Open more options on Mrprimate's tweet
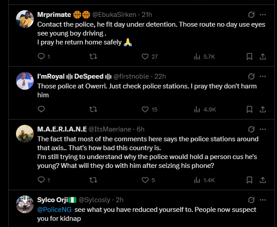Viewport: 277px width, 227px height. [264, 14]
